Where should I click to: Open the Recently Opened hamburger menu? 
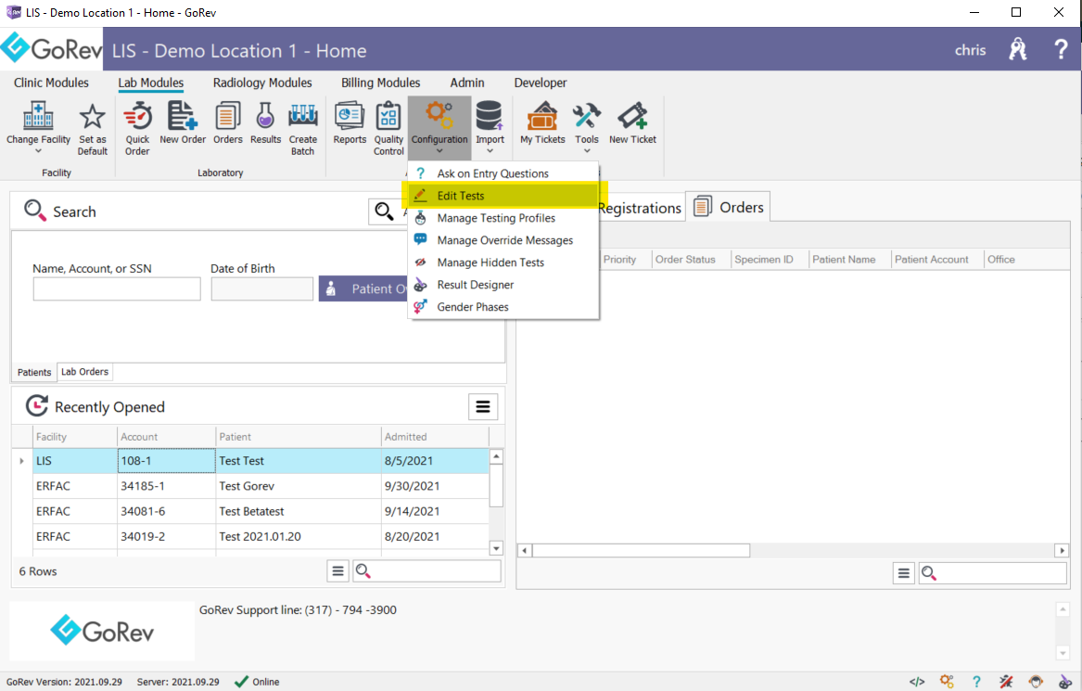coord(482,406)
